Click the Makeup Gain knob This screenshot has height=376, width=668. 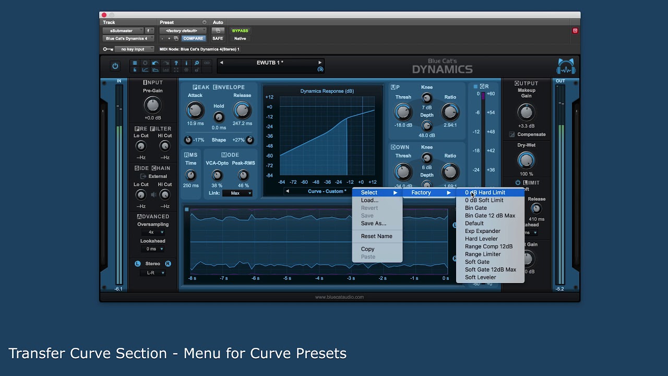tap(526, 112)
